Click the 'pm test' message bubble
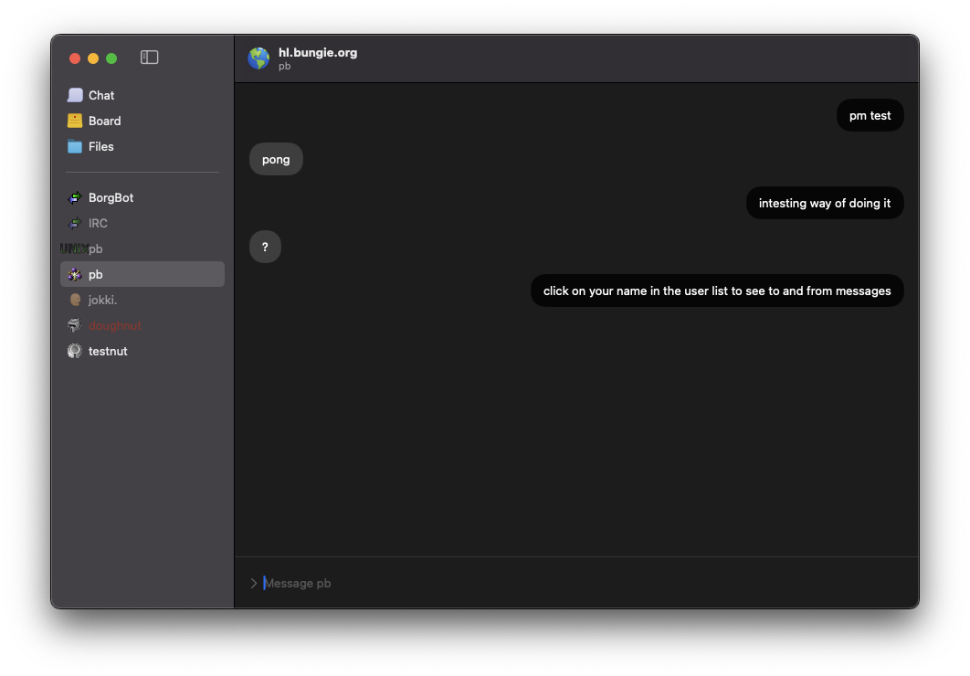The image size is (970, 676). click(x=870, y=116)
